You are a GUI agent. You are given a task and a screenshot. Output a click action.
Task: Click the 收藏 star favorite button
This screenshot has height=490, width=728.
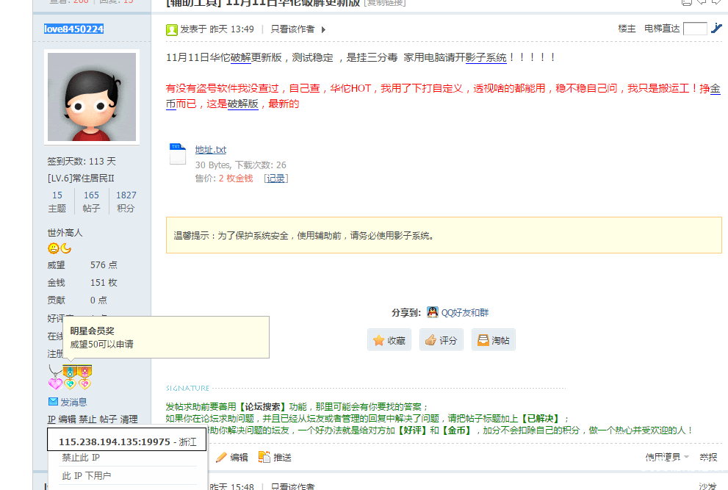point(389,340)
